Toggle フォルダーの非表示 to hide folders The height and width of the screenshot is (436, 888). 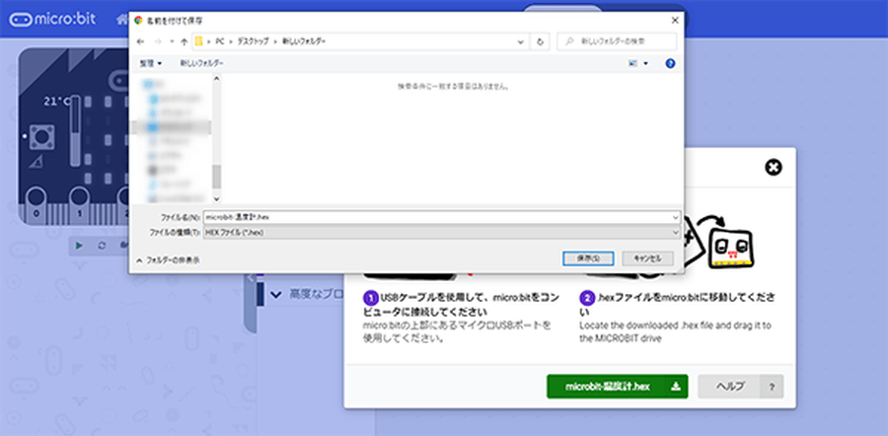coord(168,259)
